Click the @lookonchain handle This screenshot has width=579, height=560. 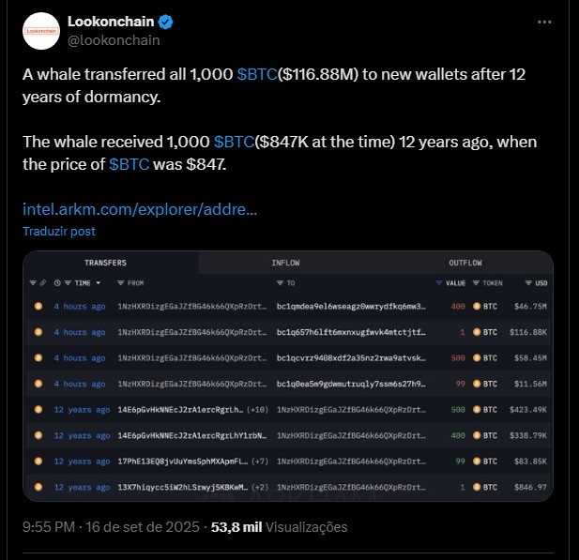pos(114,40)
